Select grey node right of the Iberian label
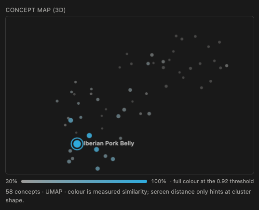This screenshot has width=259, height=210. [121, 138]
